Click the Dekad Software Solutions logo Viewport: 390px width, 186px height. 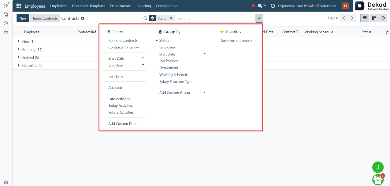coord(372,6)
